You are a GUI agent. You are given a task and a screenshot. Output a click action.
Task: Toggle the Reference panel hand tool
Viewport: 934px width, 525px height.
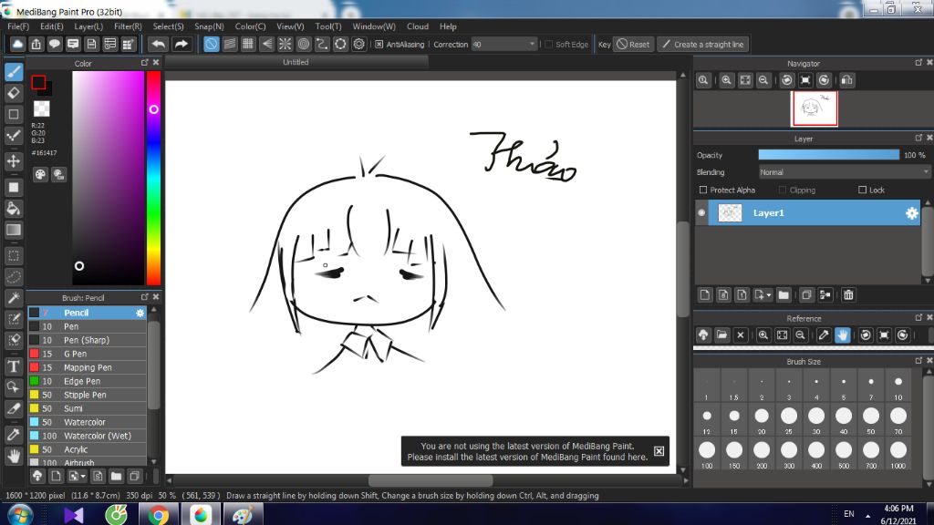click(842, 335)
